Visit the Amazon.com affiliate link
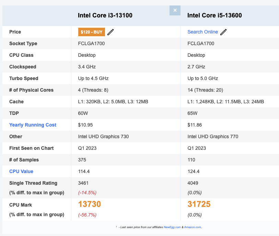The height and width of the screenshot is (236, 279). pos(193,227)
